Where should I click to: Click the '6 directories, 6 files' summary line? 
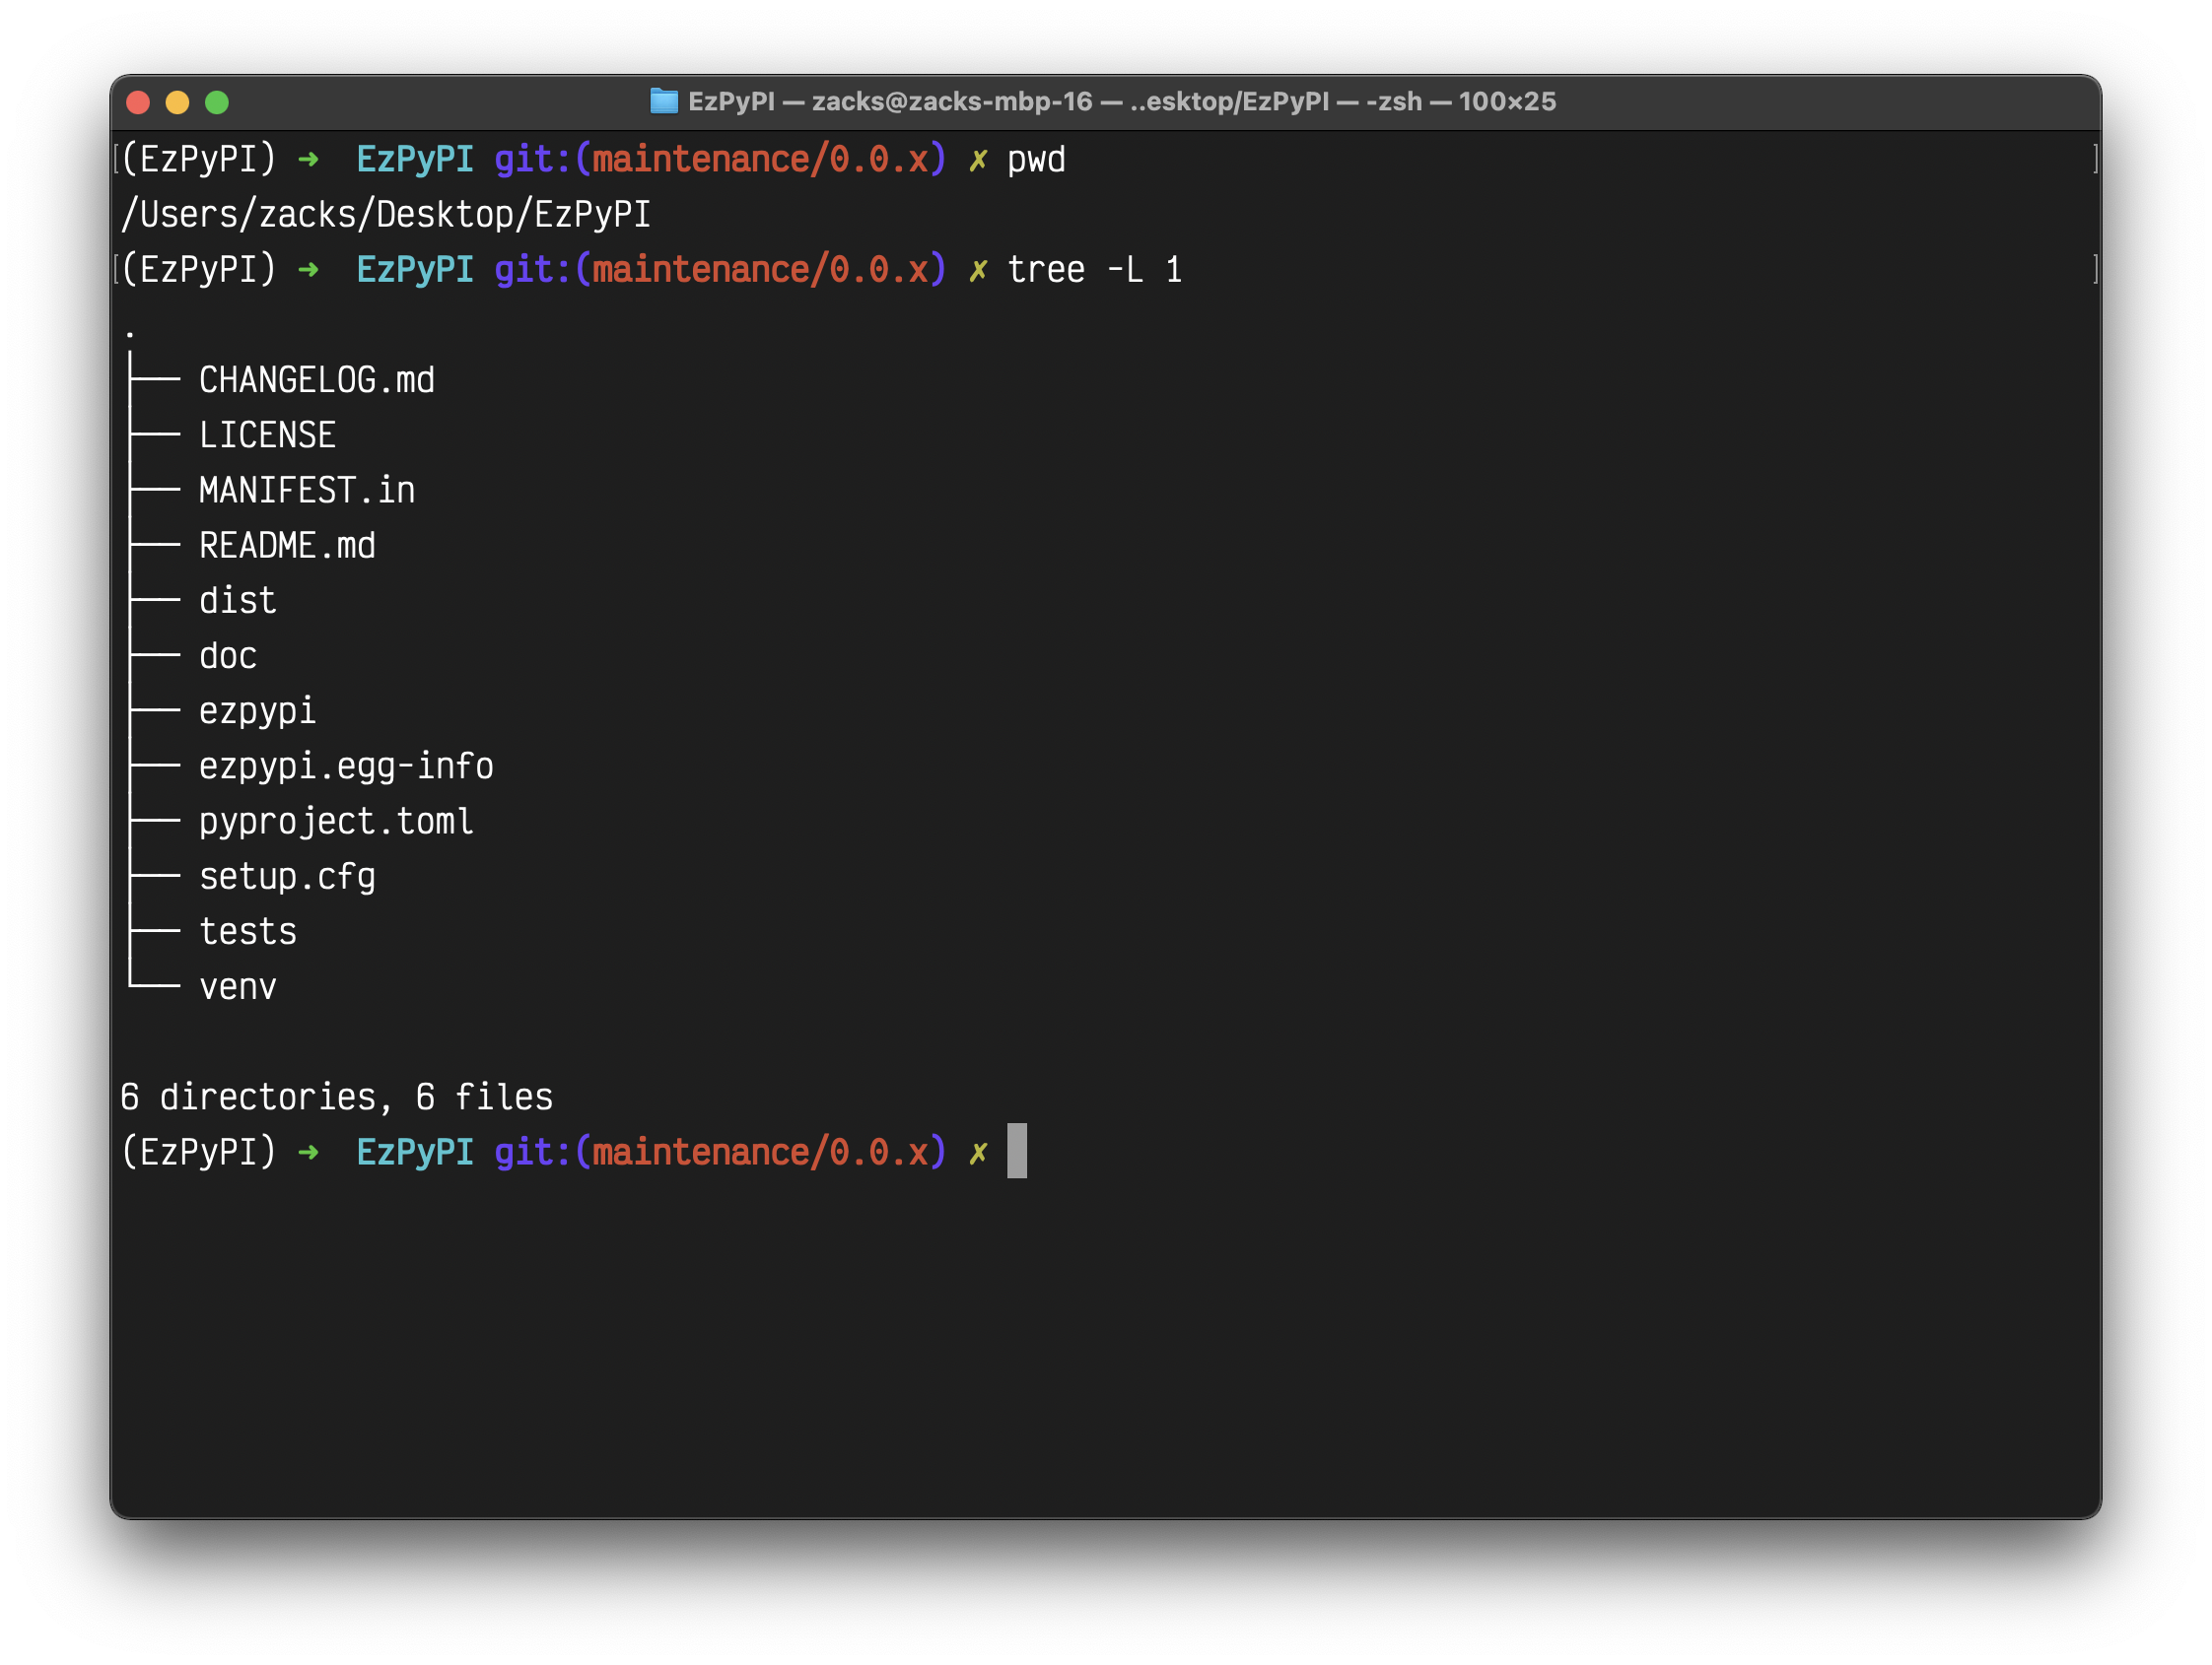coord(336,1098)
